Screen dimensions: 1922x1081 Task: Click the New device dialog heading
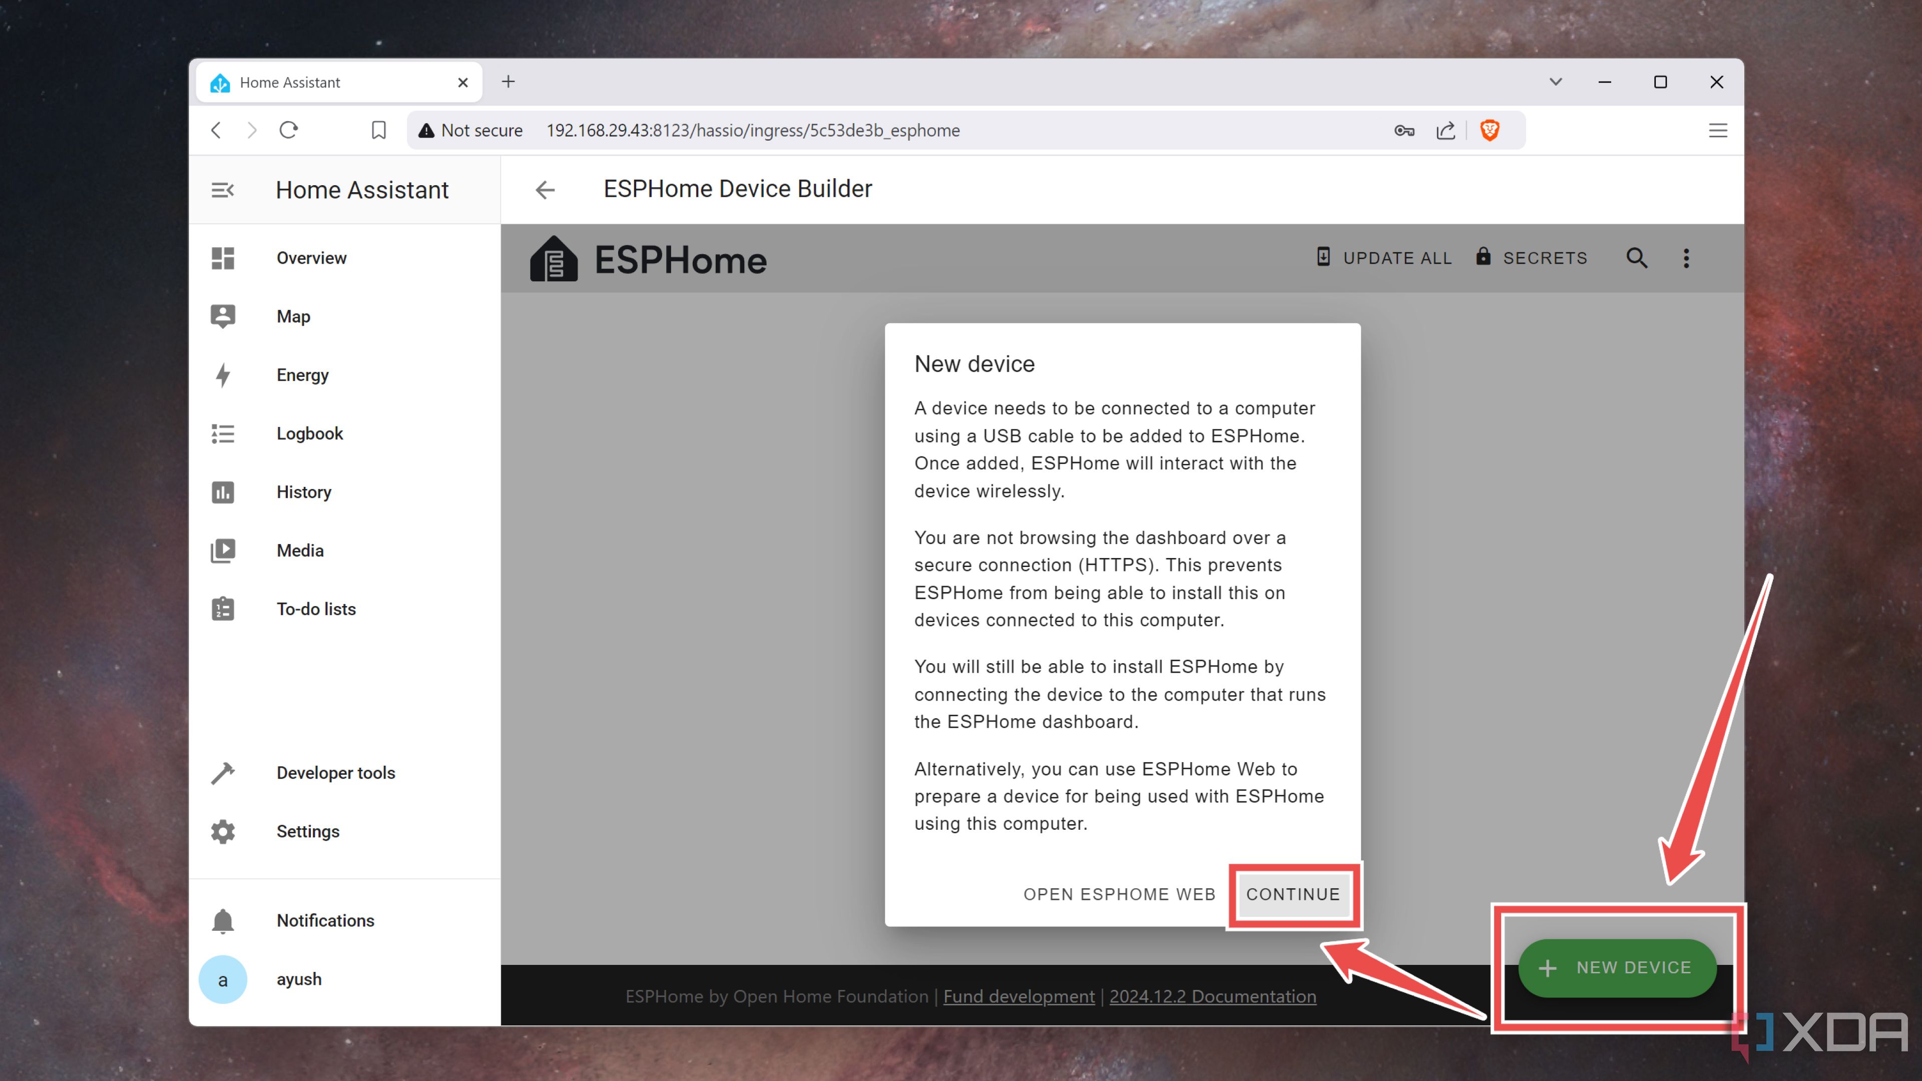click(x=975, y=364)
